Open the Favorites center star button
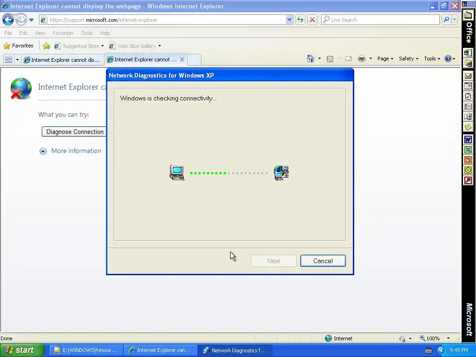Screen dimensions: 476x357 [18, 46]
